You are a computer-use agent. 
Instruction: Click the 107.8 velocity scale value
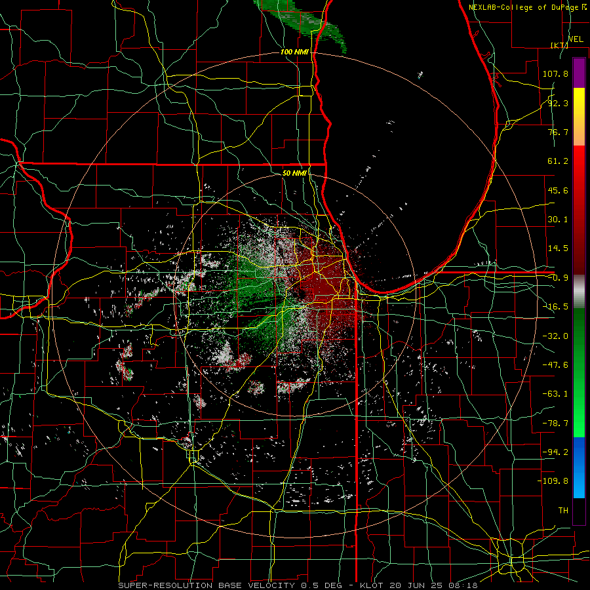click(555, 73)
